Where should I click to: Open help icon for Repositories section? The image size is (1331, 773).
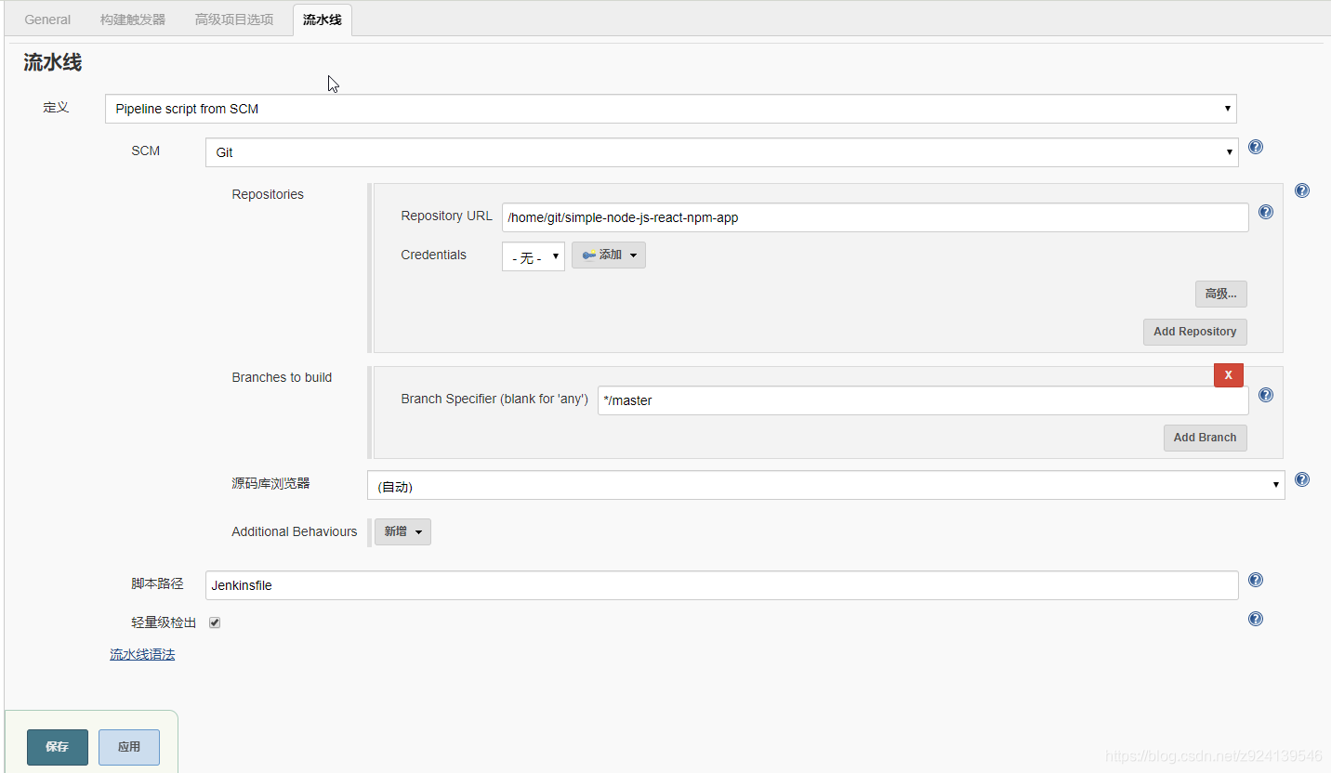tap(1302, 190)
